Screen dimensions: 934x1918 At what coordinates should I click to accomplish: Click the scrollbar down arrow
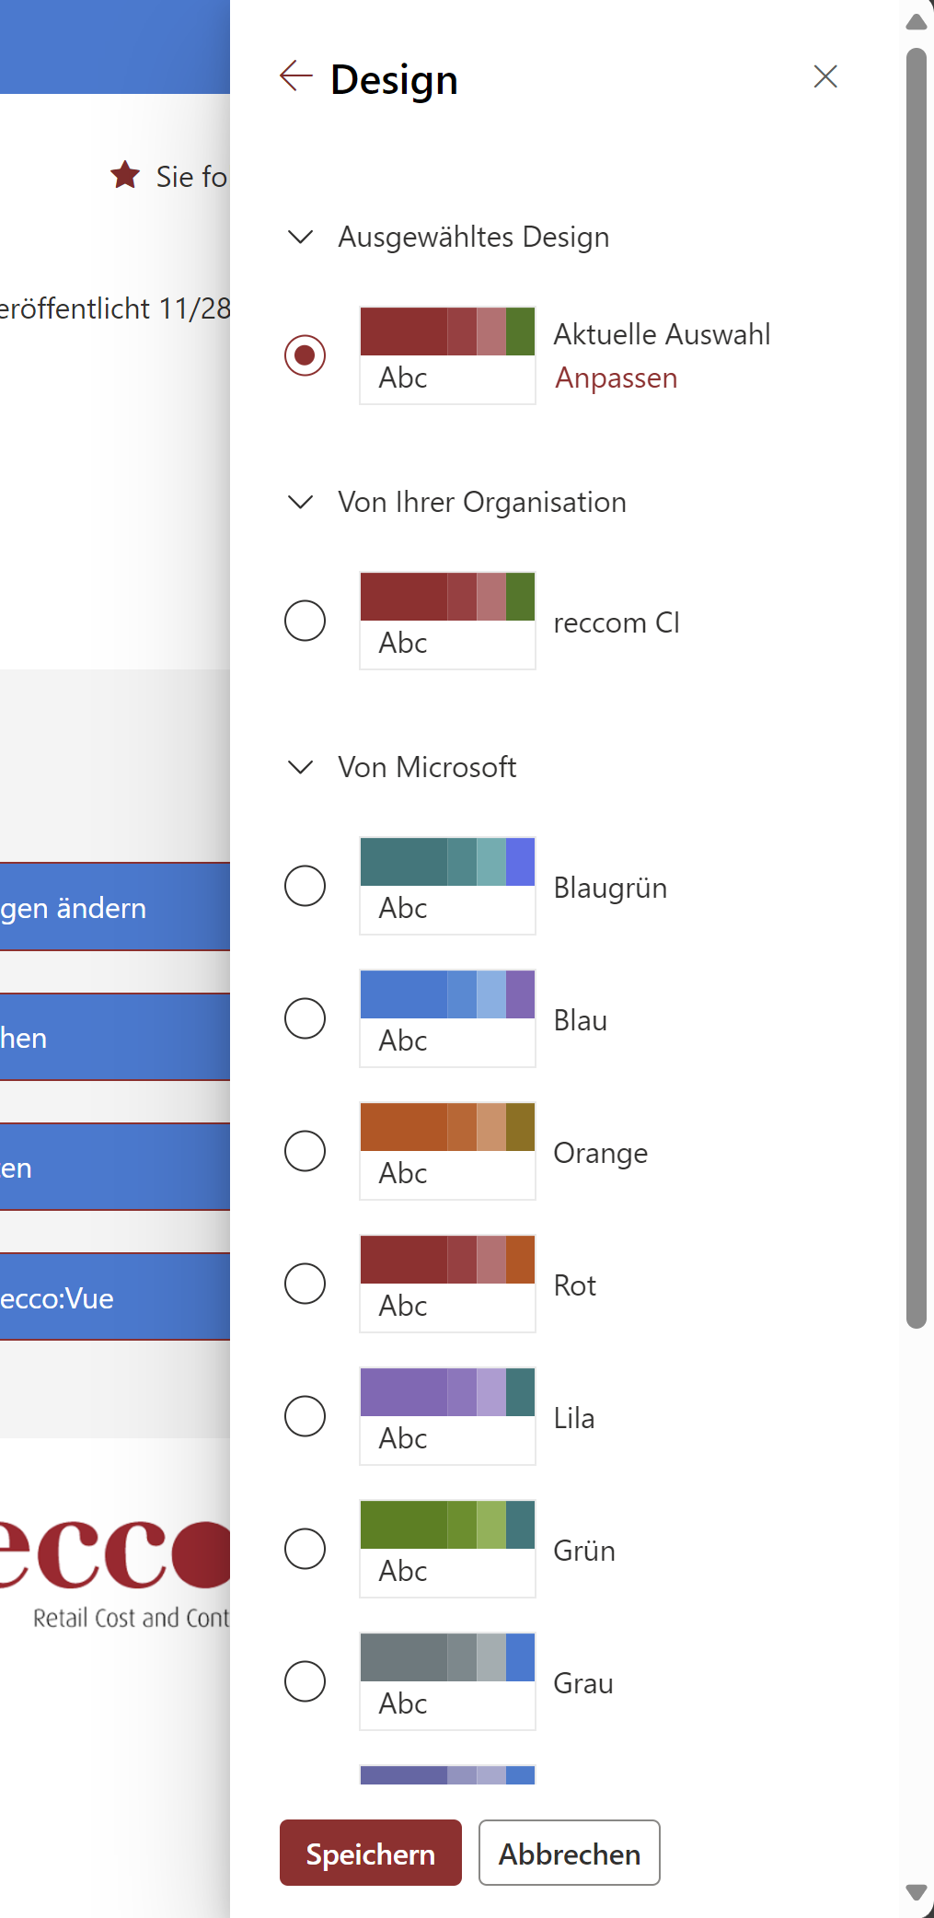coord(916,1892)
